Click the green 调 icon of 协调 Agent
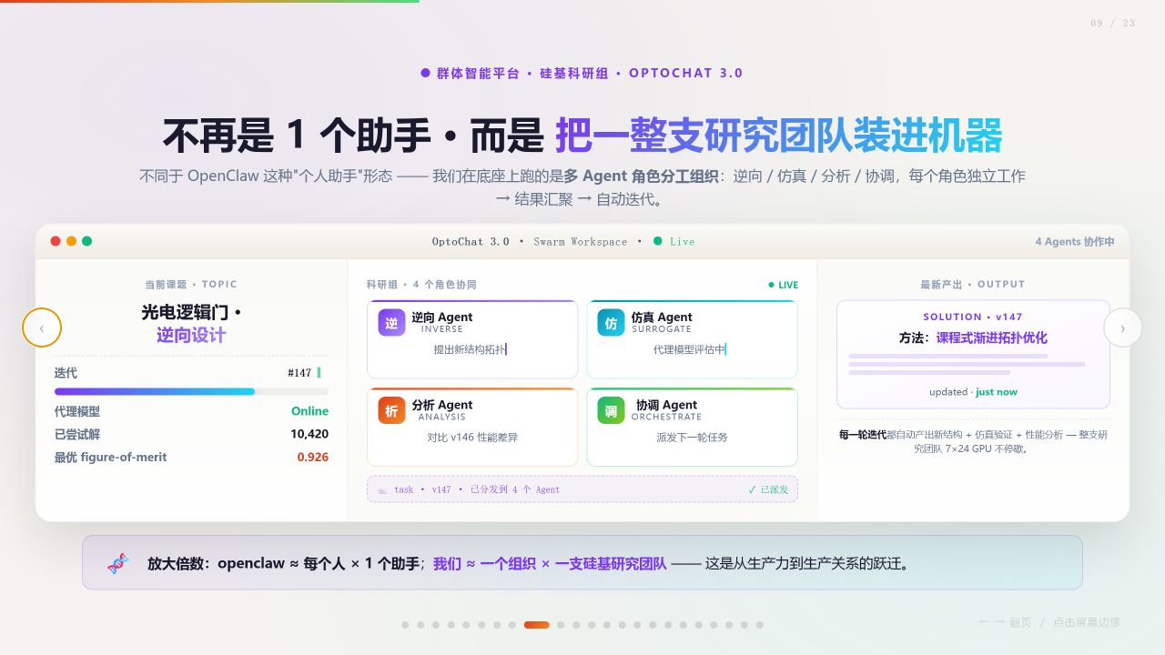1165x655 pixels. pos(611,410)
